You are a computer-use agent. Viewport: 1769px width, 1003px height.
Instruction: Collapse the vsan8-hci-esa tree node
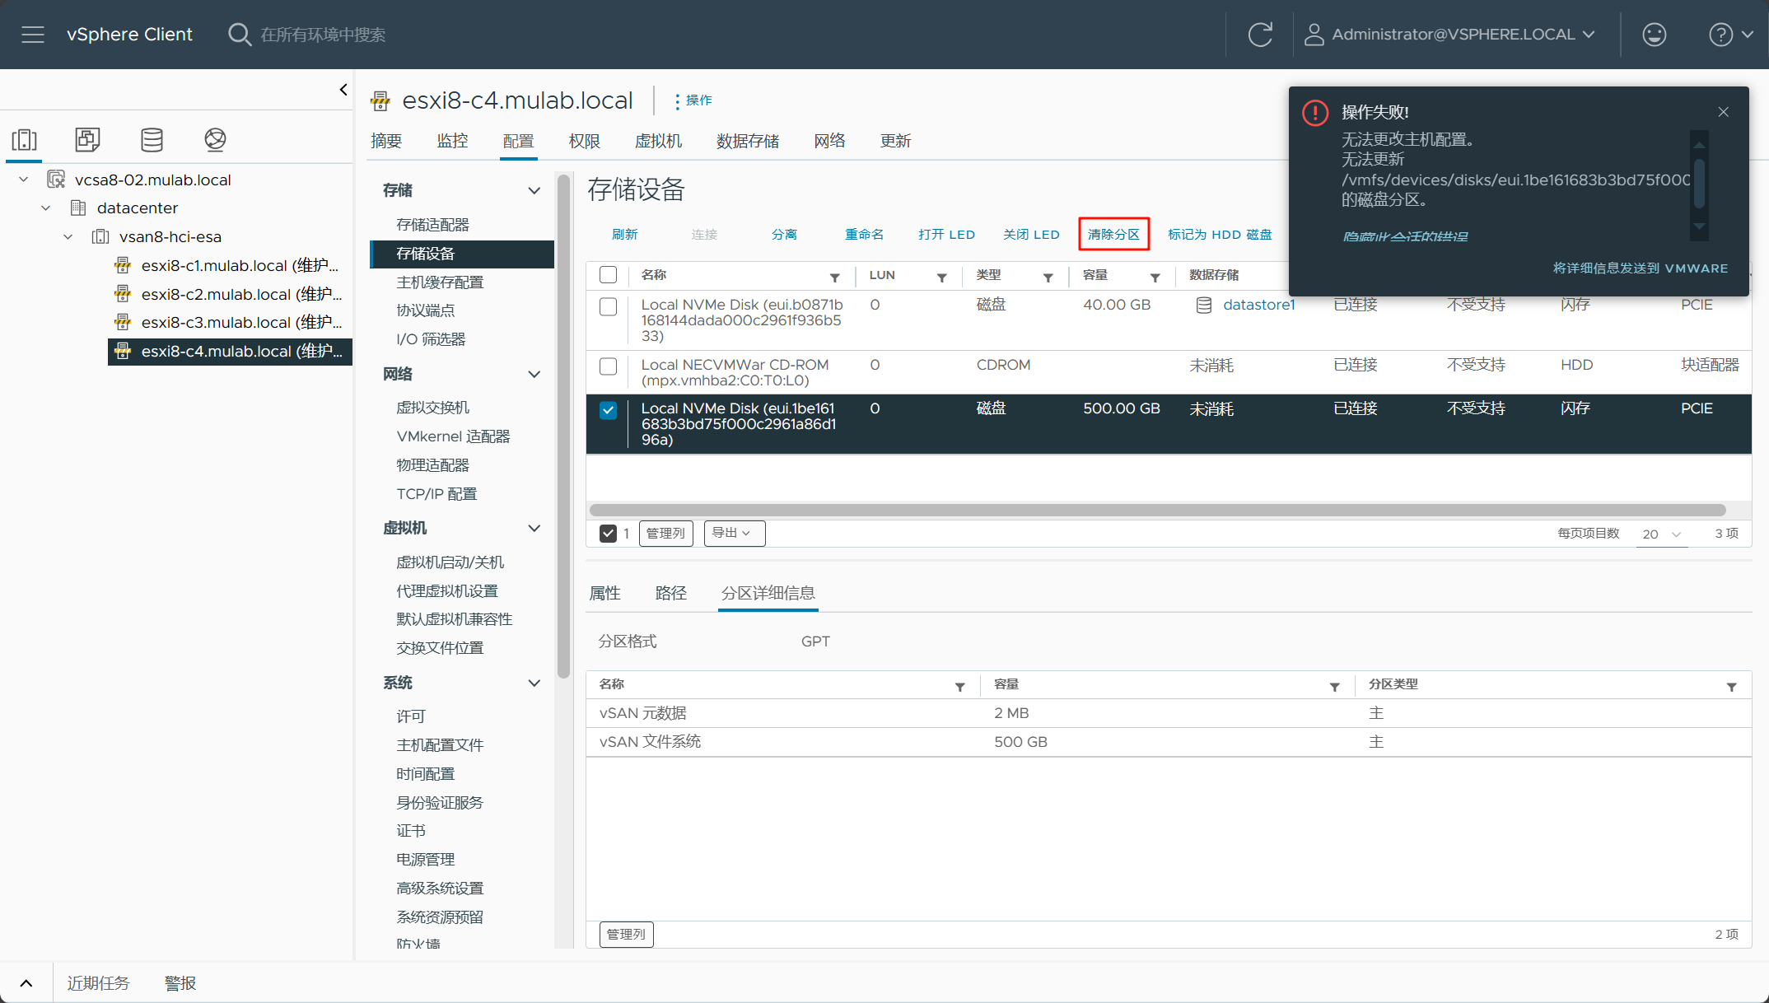[x=68, y=236]
